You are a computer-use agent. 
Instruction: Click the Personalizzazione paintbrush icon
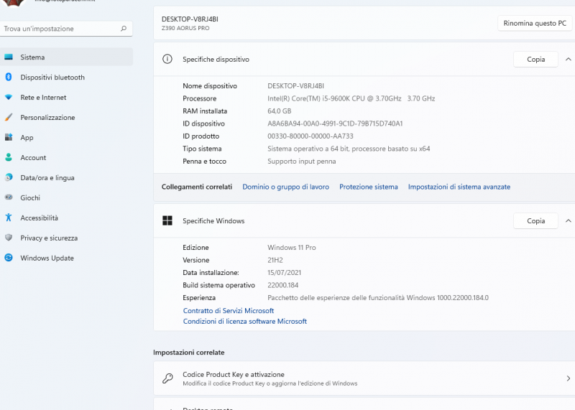pos(9,117)
